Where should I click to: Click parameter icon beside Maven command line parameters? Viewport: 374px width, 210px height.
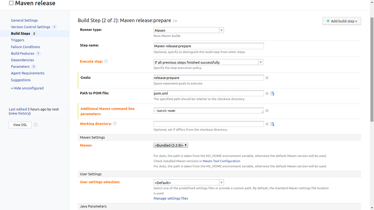click(x=267, y=111)
